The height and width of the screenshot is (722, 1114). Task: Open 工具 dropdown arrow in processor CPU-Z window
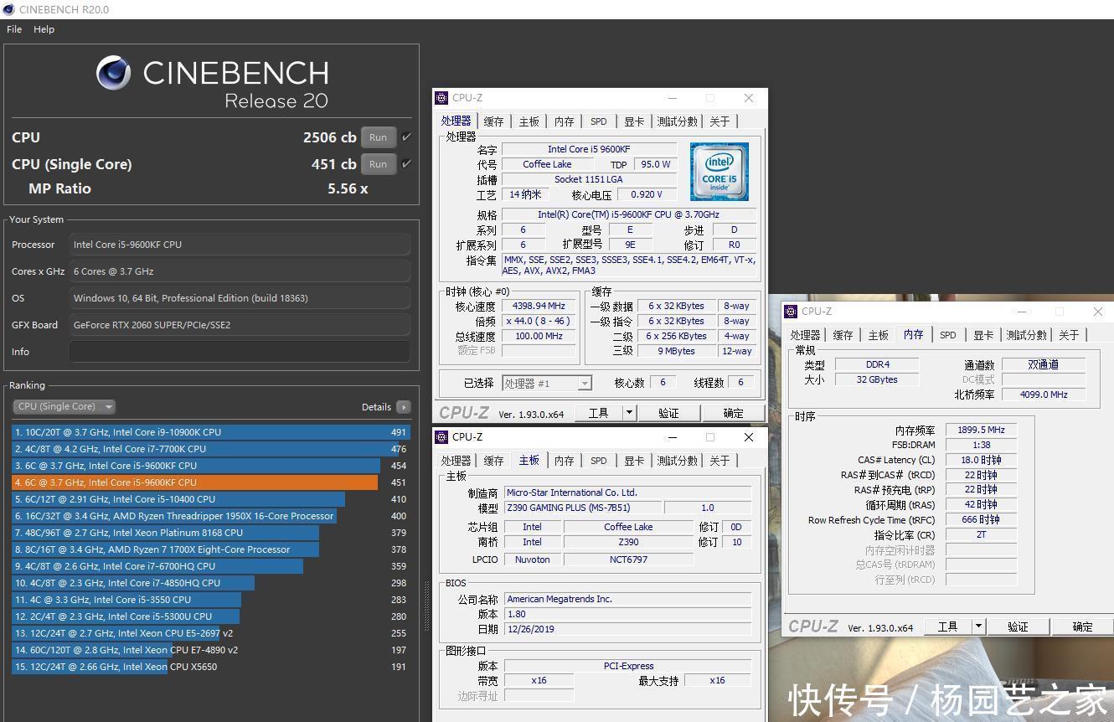(630, 413)
